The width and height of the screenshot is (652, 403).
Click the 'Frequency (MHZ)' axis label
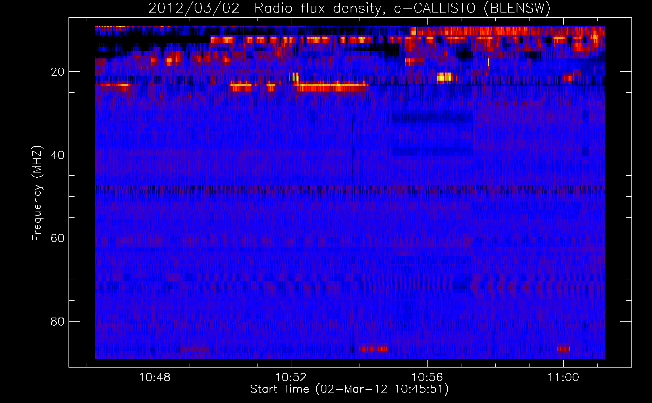[37, 193]
